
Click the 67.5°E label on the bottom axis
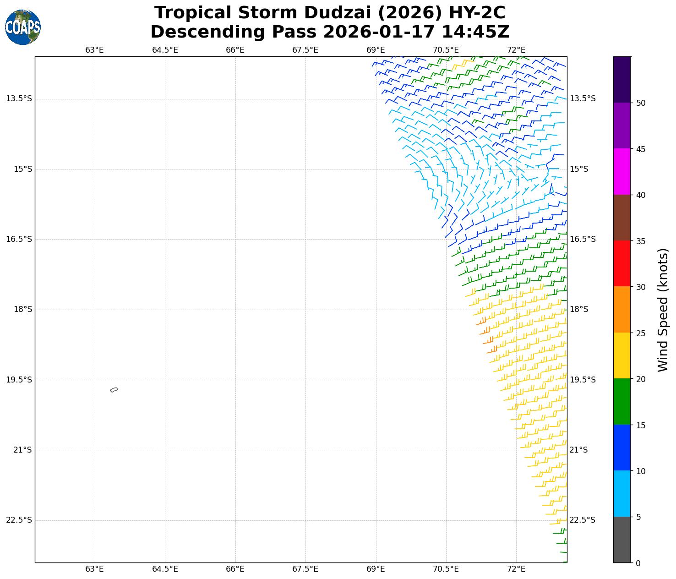tap(305, 569)
